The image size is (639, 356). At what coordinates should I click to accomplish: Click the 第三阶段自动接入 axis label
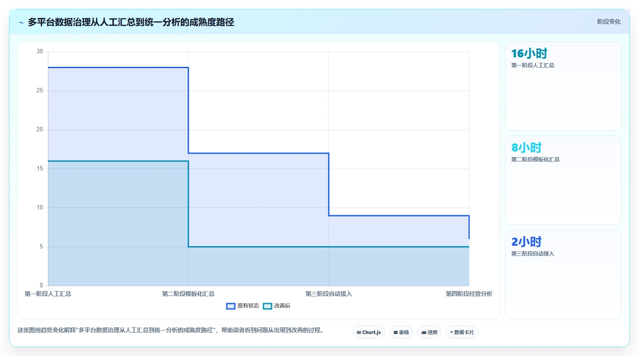pos(329,294)
